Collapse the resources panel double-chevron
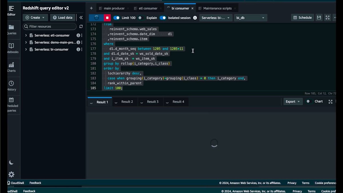 pyautogui.click(x=81, y=17)
